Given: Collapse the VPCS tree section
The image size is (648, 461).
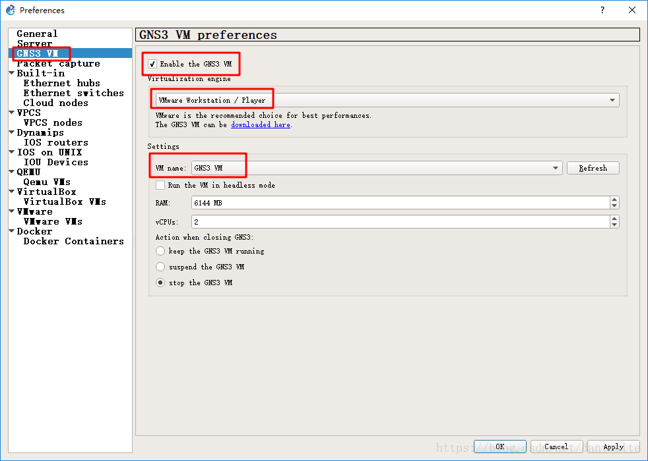Looking at the screenshot, I should click(x=12, y=113).
